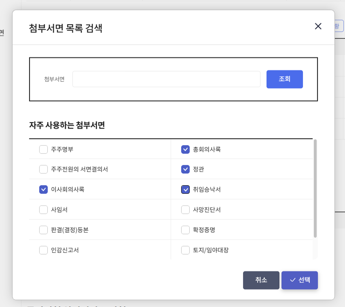
Task: Check the 토지/임야대장 checkbox
Action: coord(185,250)
